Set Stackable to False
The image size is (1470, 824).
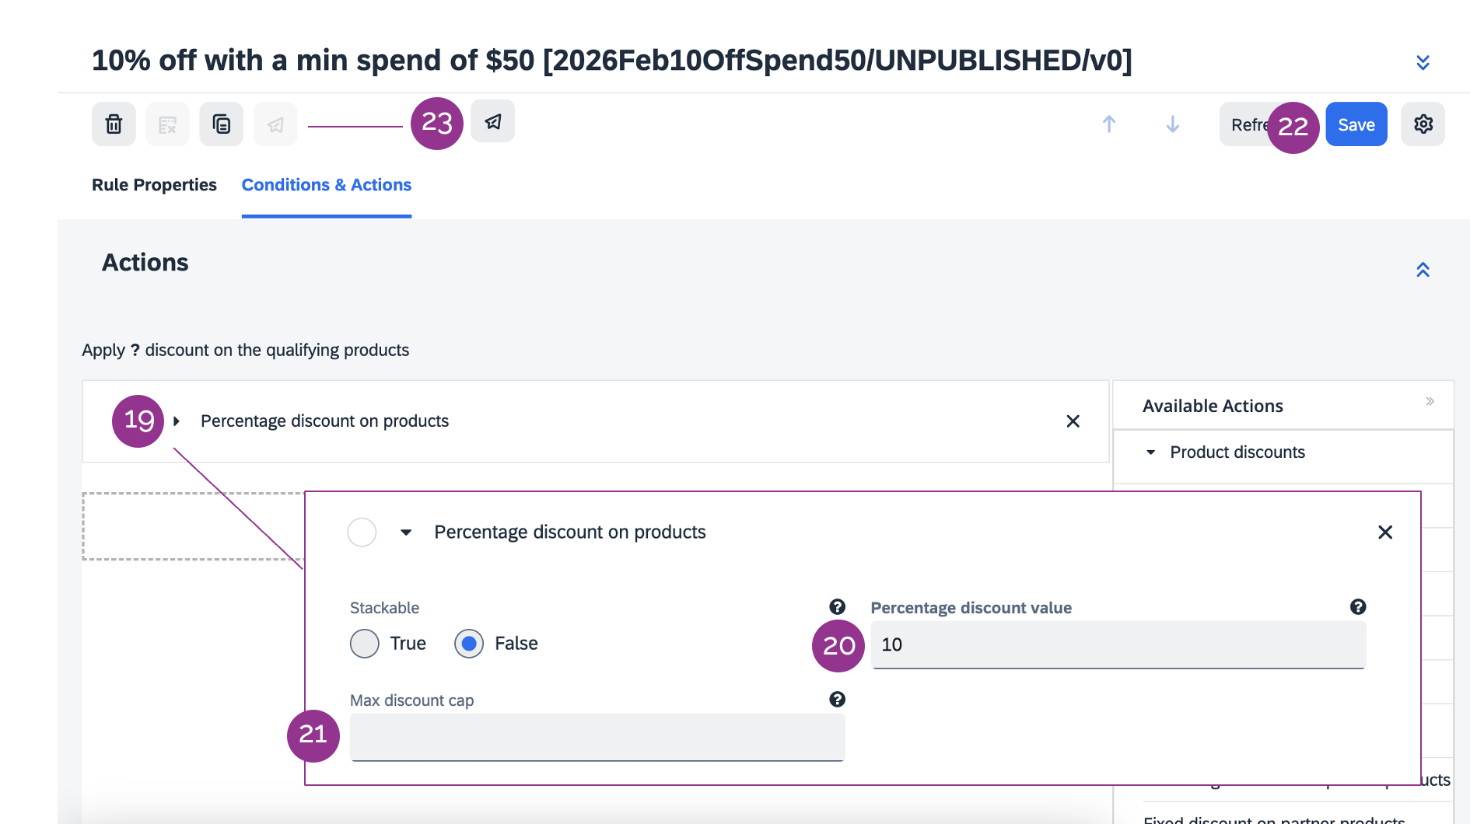(469, 644)
